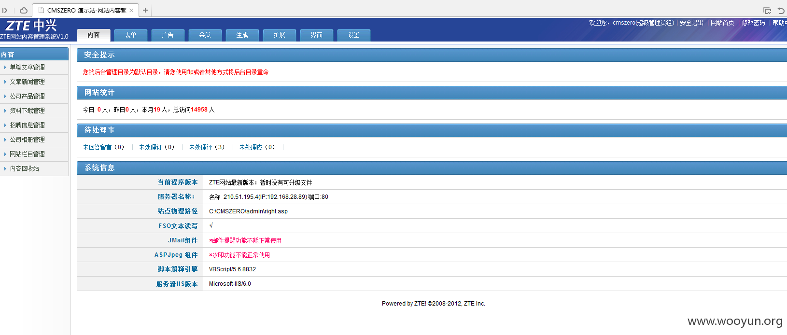Click the 水印功能不能正常使用 warning

[239, 255]
